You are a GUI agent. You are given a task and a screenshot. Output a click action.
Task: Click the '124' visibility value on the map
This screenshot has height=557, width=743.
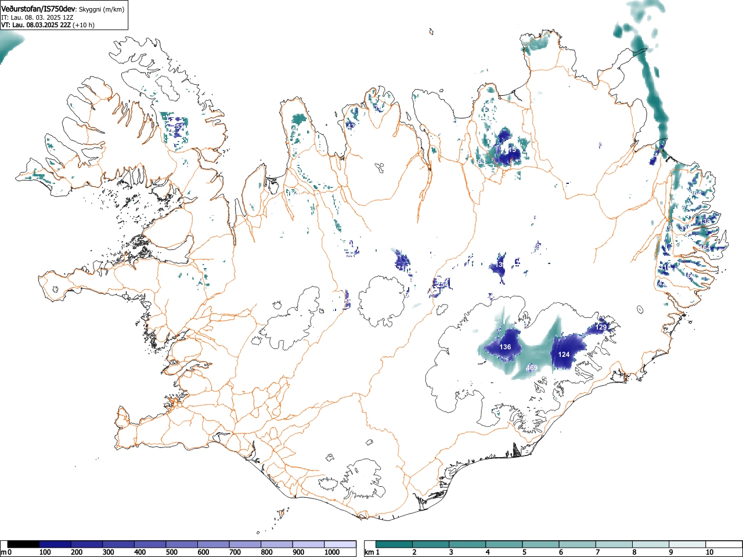pos(564,355)
